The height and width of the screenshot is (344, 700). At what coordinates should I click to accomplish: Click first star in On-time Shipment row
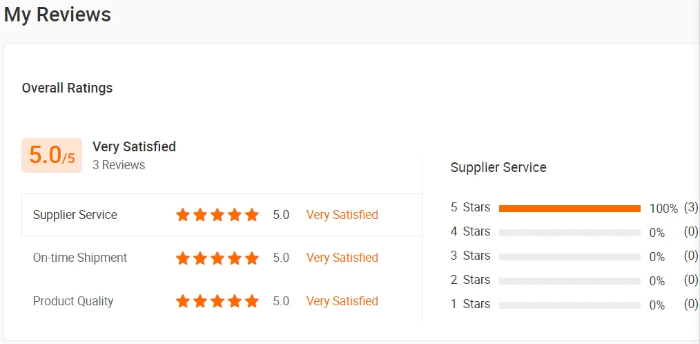pyautogui.click(x=183, y=258)
